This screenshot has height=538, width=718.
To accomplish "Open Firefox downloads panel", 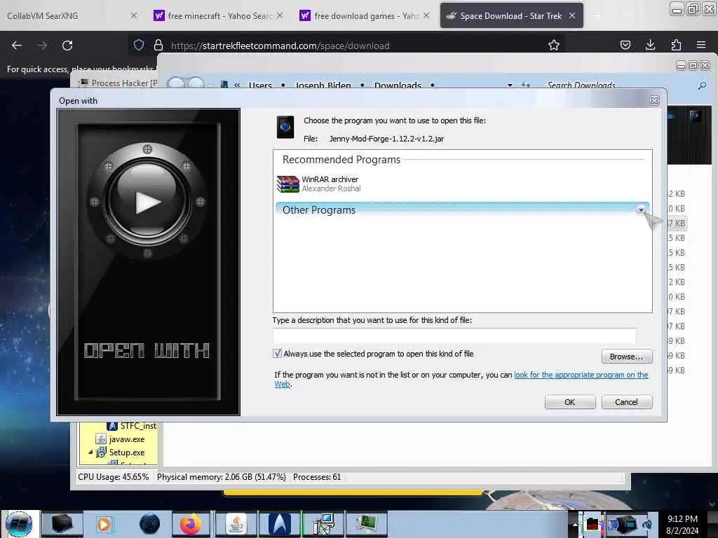I will pyautogui.click(x=650, y=45).
